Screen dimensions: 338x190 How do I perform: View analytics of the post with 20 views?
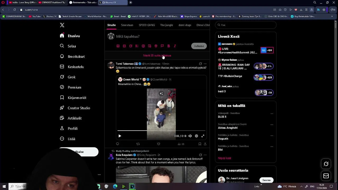tap(181, 144)
